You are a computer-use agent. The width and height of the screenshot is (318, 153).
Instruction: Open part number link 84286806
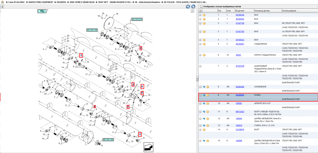pos(240,95)
